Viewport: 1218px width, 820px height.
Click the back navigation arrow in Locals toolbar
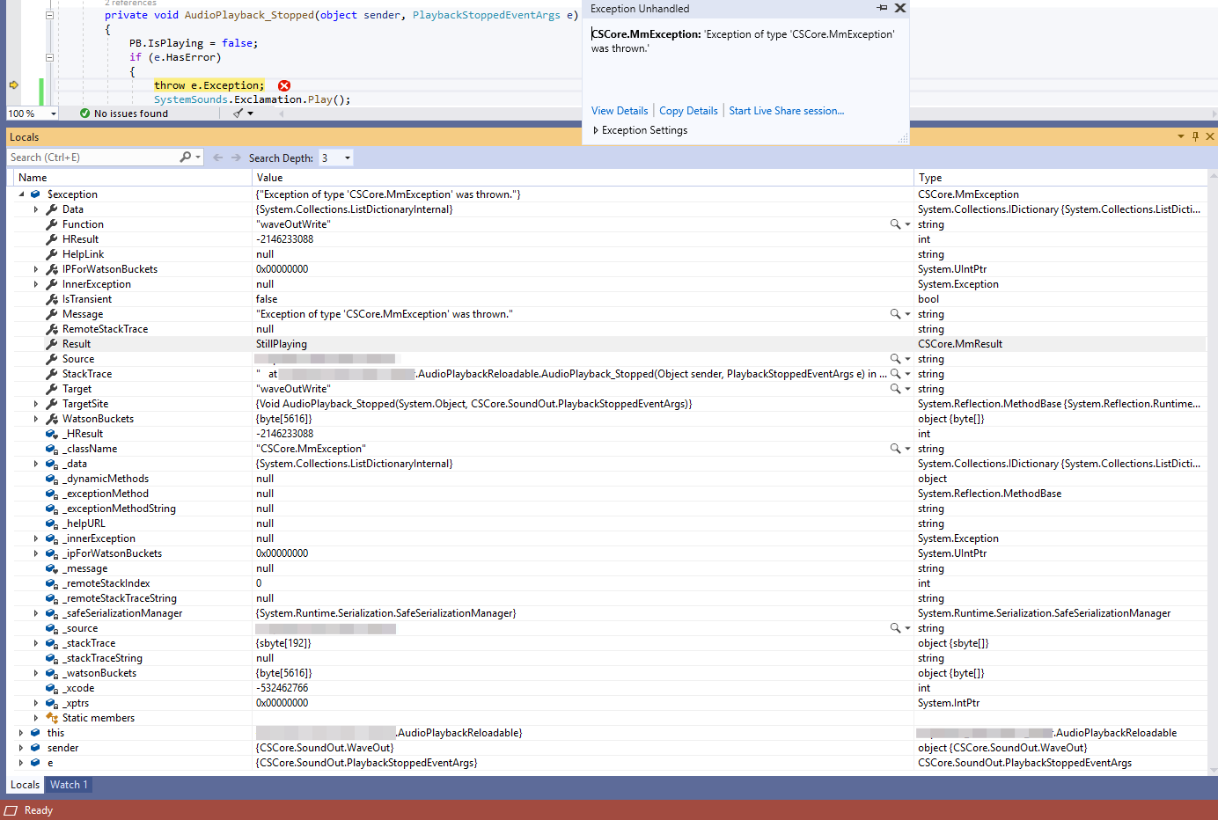click(x=217, y=157)
